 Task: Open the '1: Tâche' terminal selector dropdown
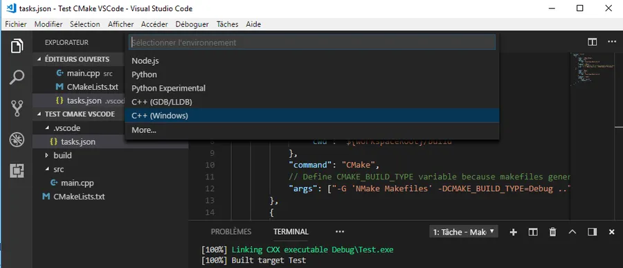(x=464, y=232)
